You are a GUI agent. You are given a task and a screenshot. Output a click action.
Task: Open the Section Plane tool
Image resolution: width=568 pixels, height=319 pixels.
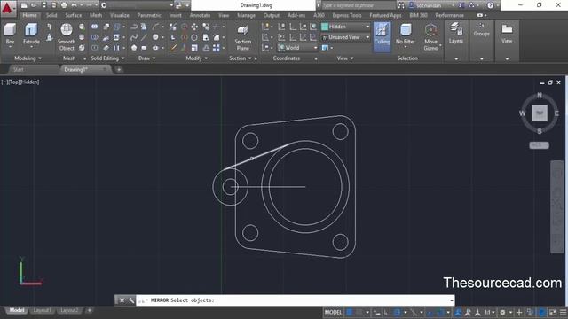click(242, 37)
